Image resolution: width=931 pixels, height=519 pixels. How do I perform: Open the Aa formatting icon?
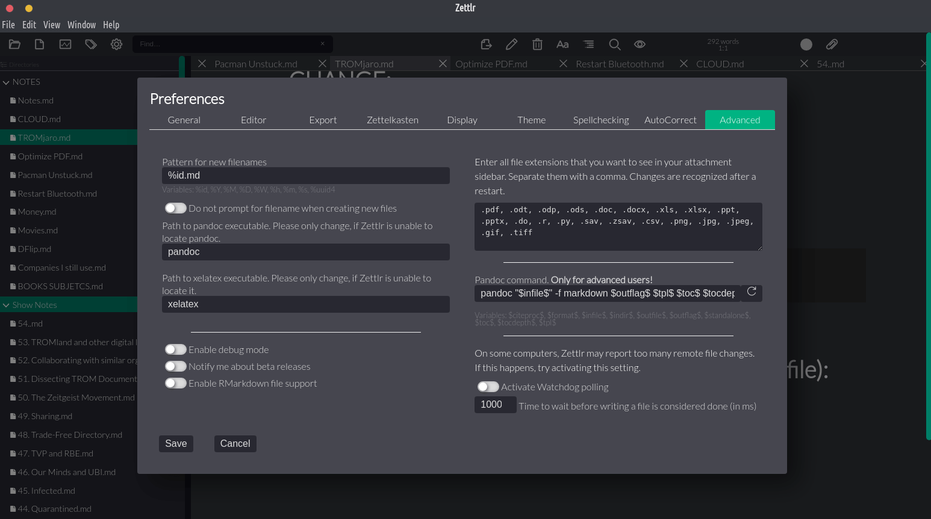(x=562, y=45)
